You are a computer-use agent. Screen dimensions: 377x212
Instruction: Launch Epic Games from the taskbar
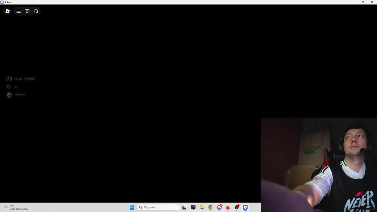(193, 207)
